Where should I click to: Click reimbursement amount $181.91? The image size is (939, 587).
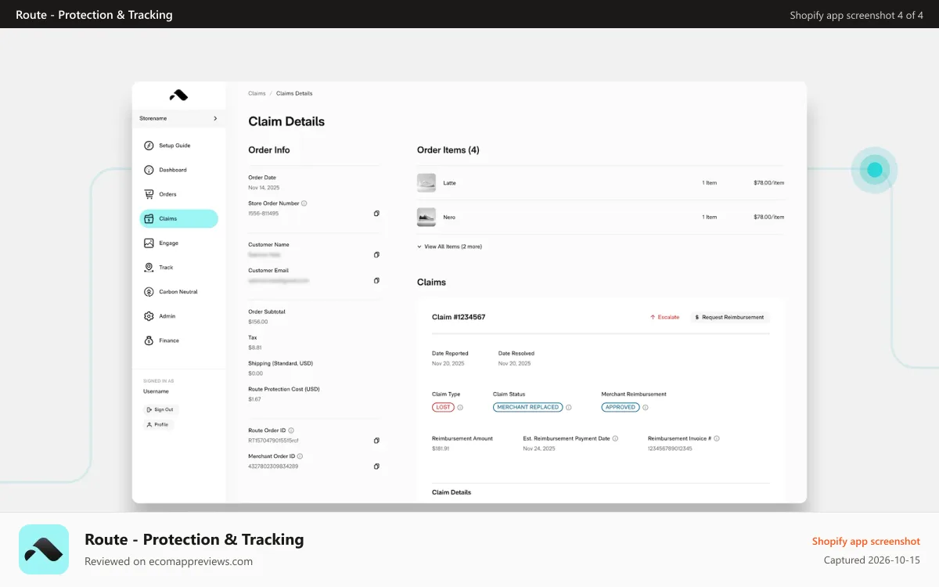tap(441, 448)
